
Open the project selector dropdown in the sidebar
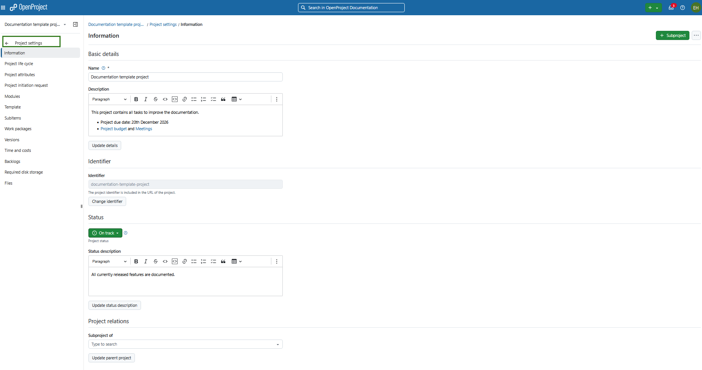click(35, 24)
